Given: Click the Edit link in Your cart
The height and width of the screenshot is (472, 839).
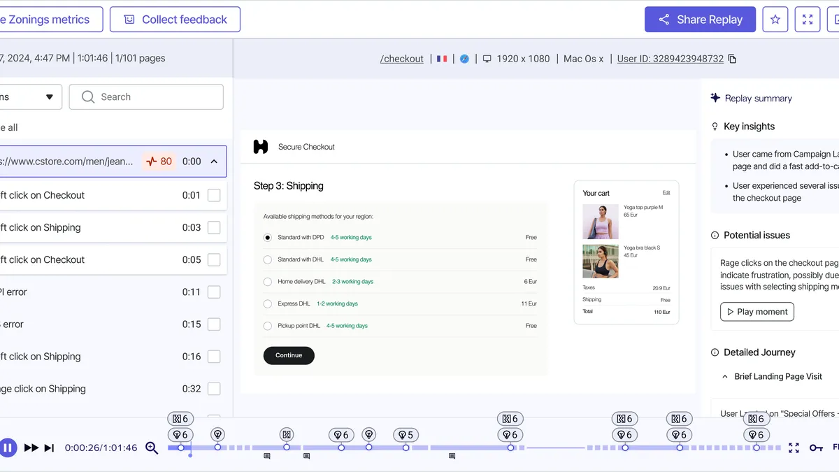Looking at the screenshot, I should [666, 193].
